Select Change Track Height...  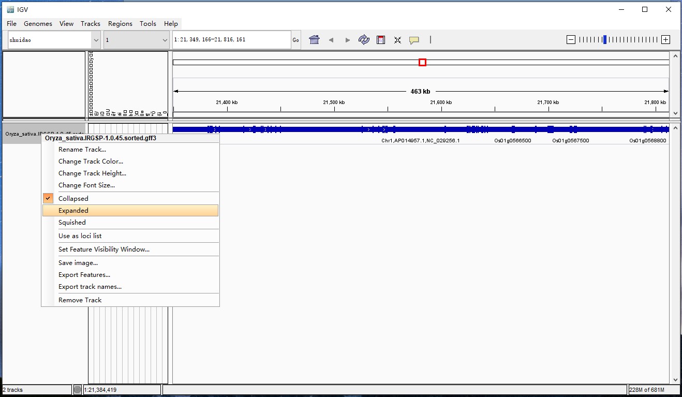[131, 173]
